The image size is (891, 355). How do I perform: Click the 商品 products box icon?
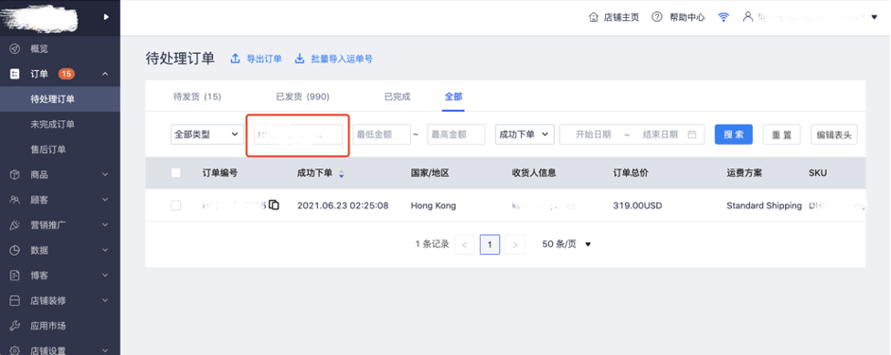[15, 175]
